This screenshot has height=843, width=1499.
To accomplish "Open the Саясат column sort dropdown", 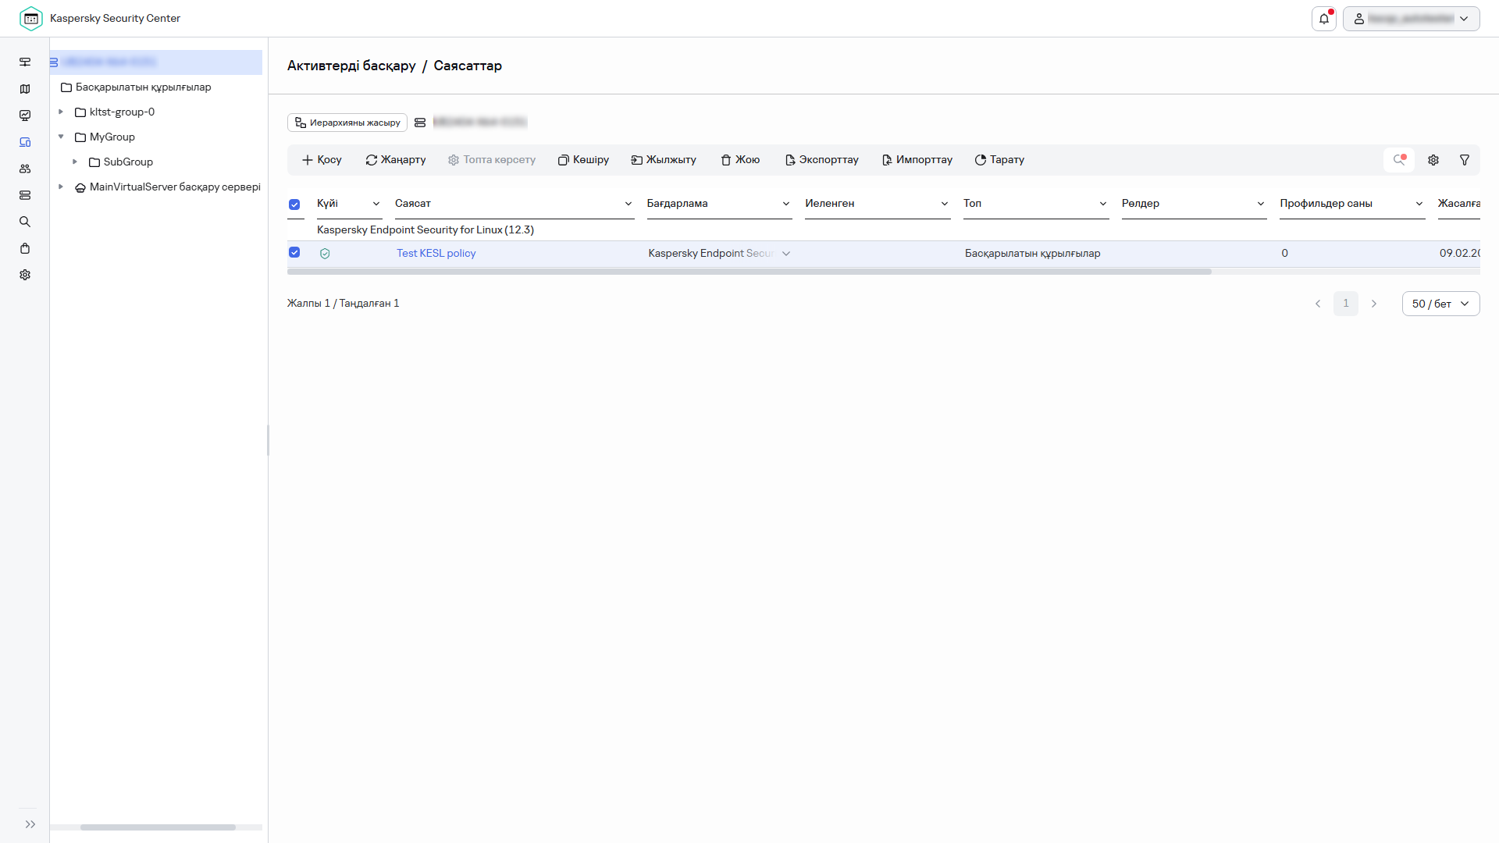I will tap(628, 204).
